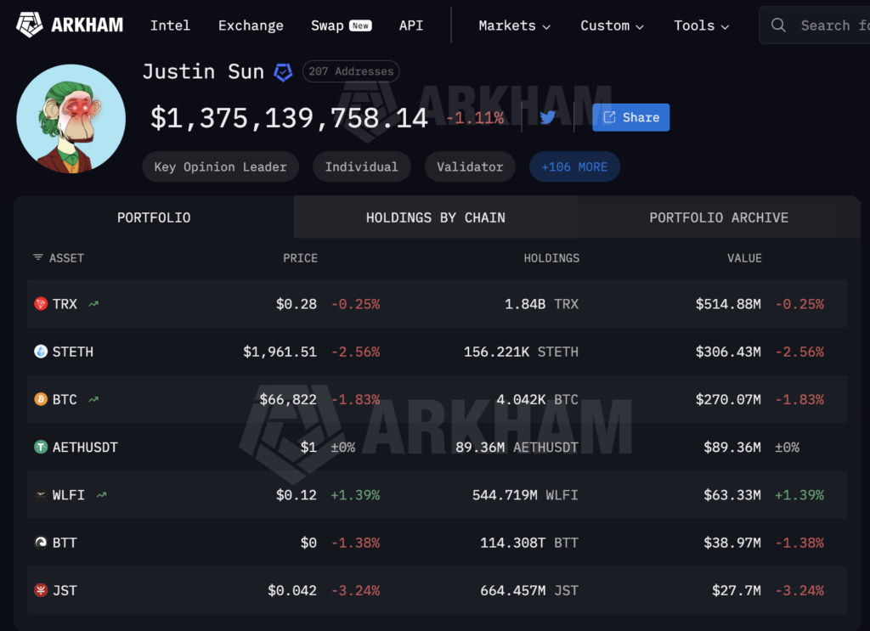Open Justin Sun's Twitter profile via bird icon

(x=546, y=116)
